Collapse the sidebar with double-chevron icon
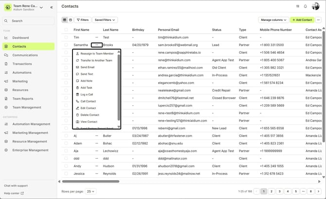This screenshot has width=326, height=199. pyautogui.click(x=52, y=7)
